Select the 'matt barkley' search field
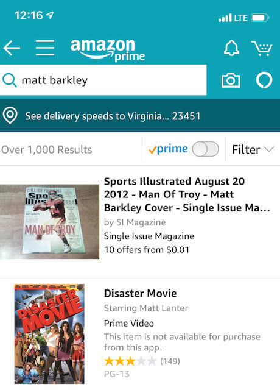Screen dimensions: 280x390 (103, 80)
